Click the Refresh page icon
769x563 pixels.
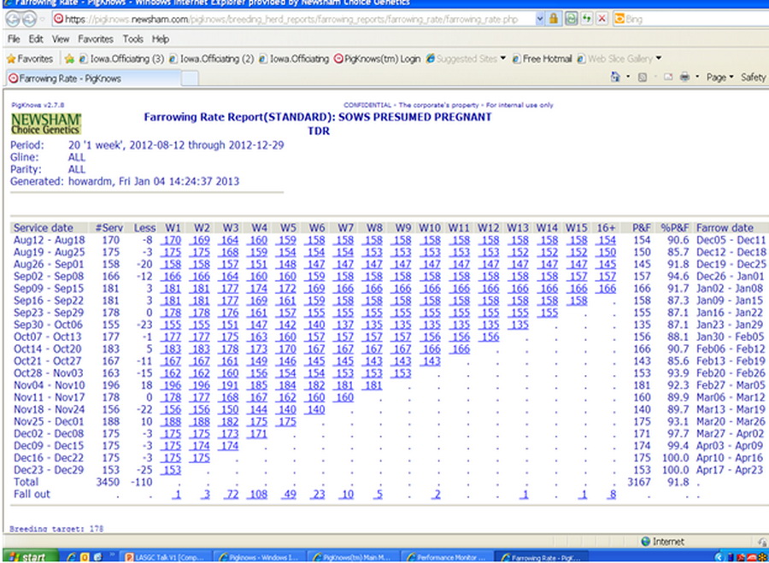pos(586,18)
